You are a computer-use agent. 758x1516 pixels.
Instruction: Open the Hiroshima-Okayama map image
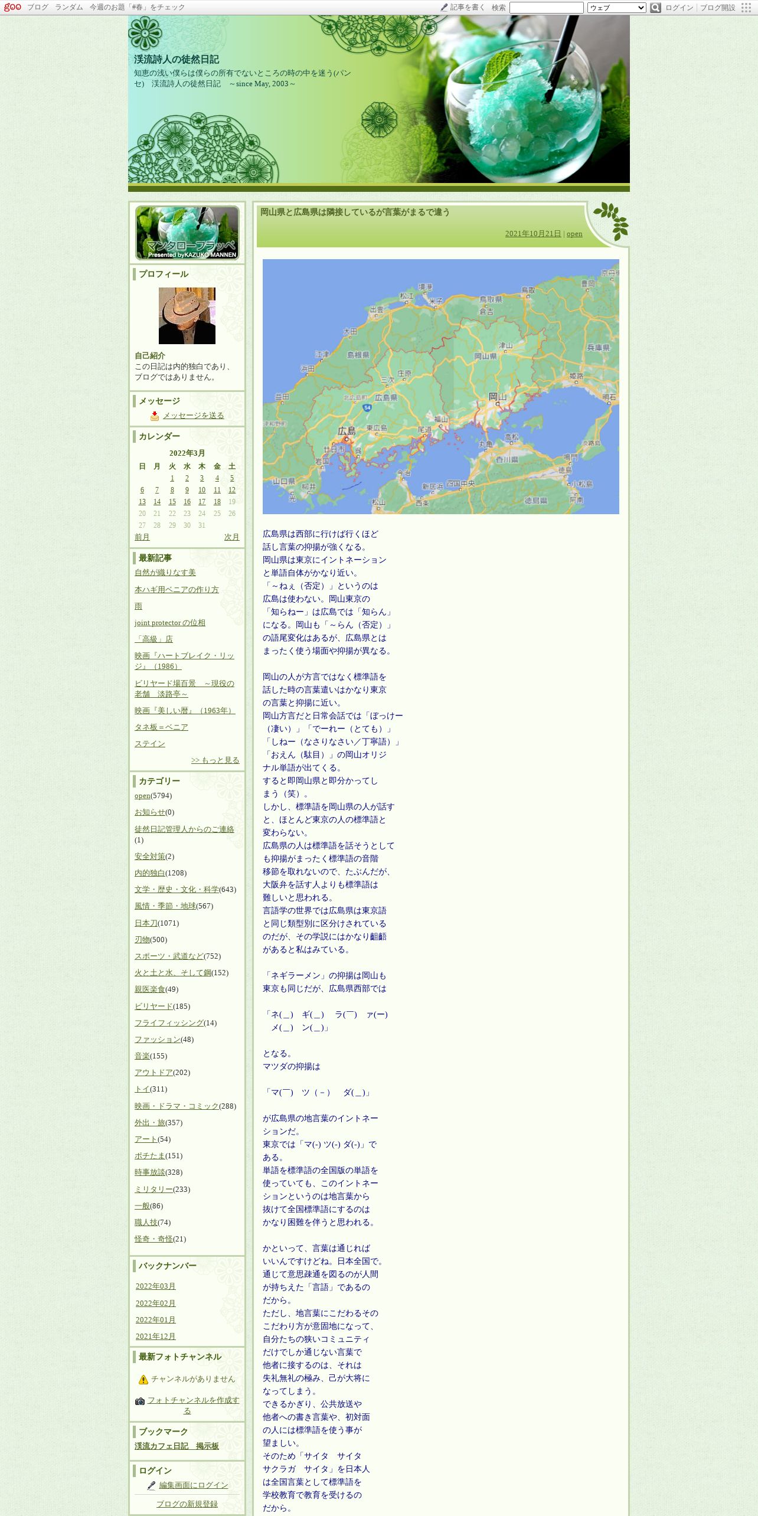[x=441, y=387]
